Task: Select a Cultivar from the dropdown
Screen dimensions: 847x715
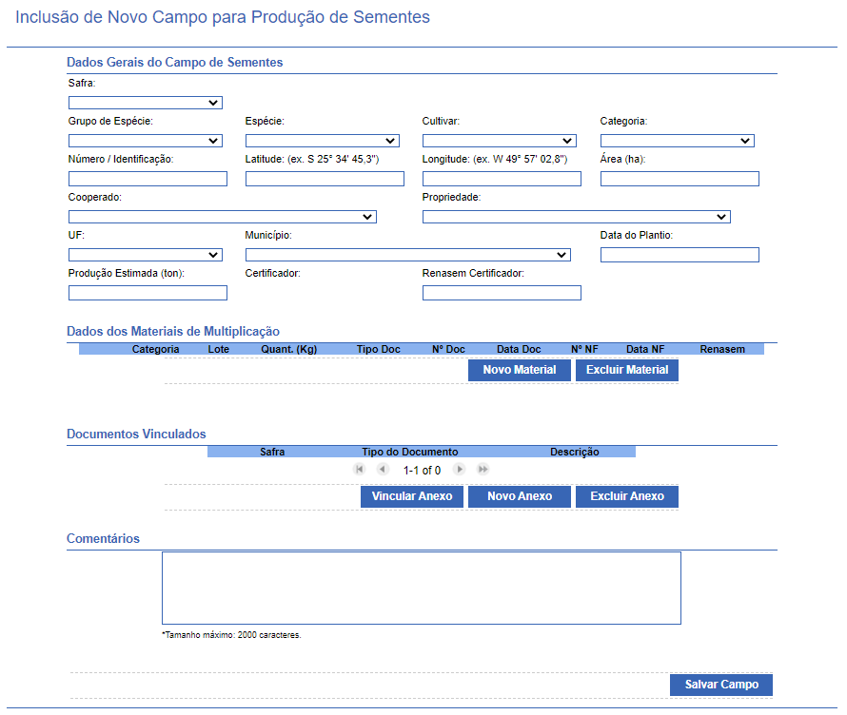Action: pos(499,141)
